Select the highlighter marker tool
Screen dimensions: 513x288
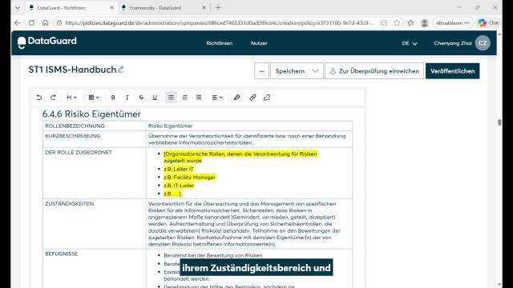[x=237, y=98]
